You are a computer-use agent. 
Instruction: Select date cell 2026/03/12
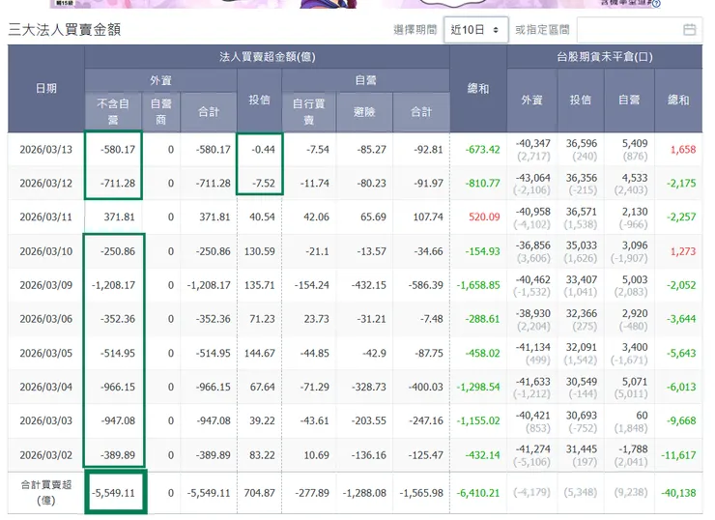(x=46, y=184)
